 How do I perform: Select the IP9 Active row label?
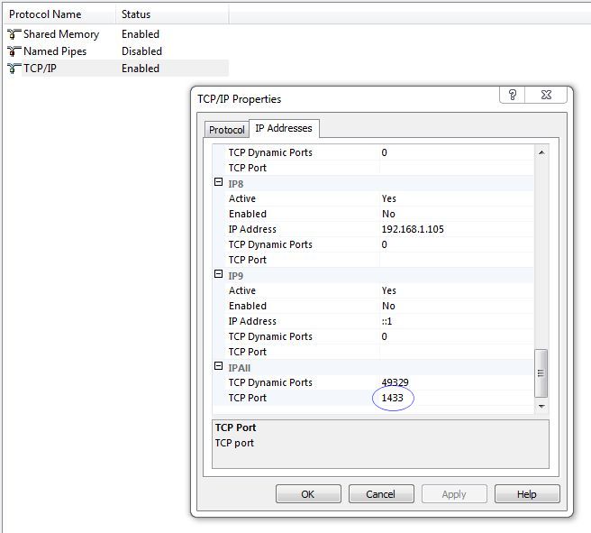242,290
